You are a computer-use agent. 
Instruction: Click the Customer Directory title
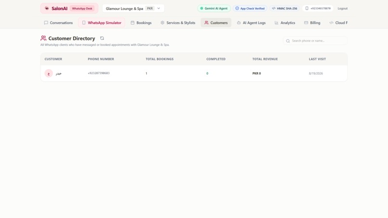72,38
